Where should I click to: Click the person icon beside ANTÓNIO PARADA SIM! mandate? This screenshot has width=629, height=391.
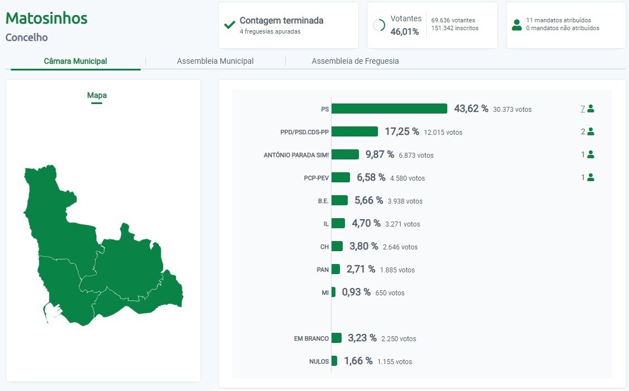tap(591, 154)
